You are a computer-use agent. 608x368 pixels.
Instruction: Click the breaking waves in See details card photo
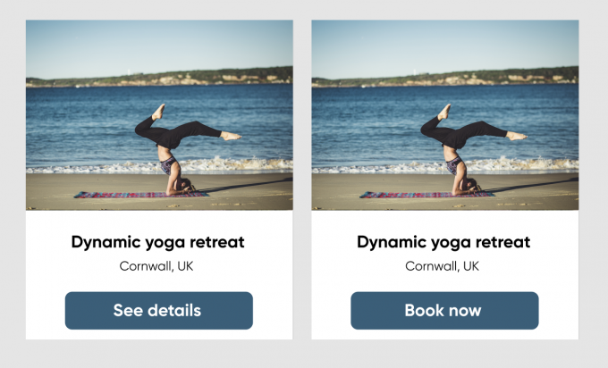coord(159,166)
